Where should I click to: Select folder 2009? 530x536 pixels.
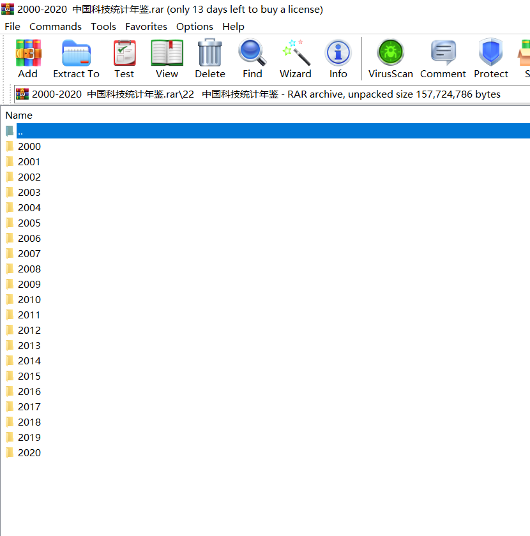[29, 284]
